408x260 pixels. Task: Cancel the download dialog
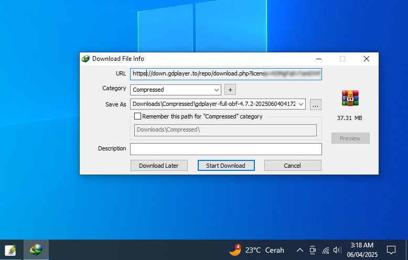click(293, 166)
